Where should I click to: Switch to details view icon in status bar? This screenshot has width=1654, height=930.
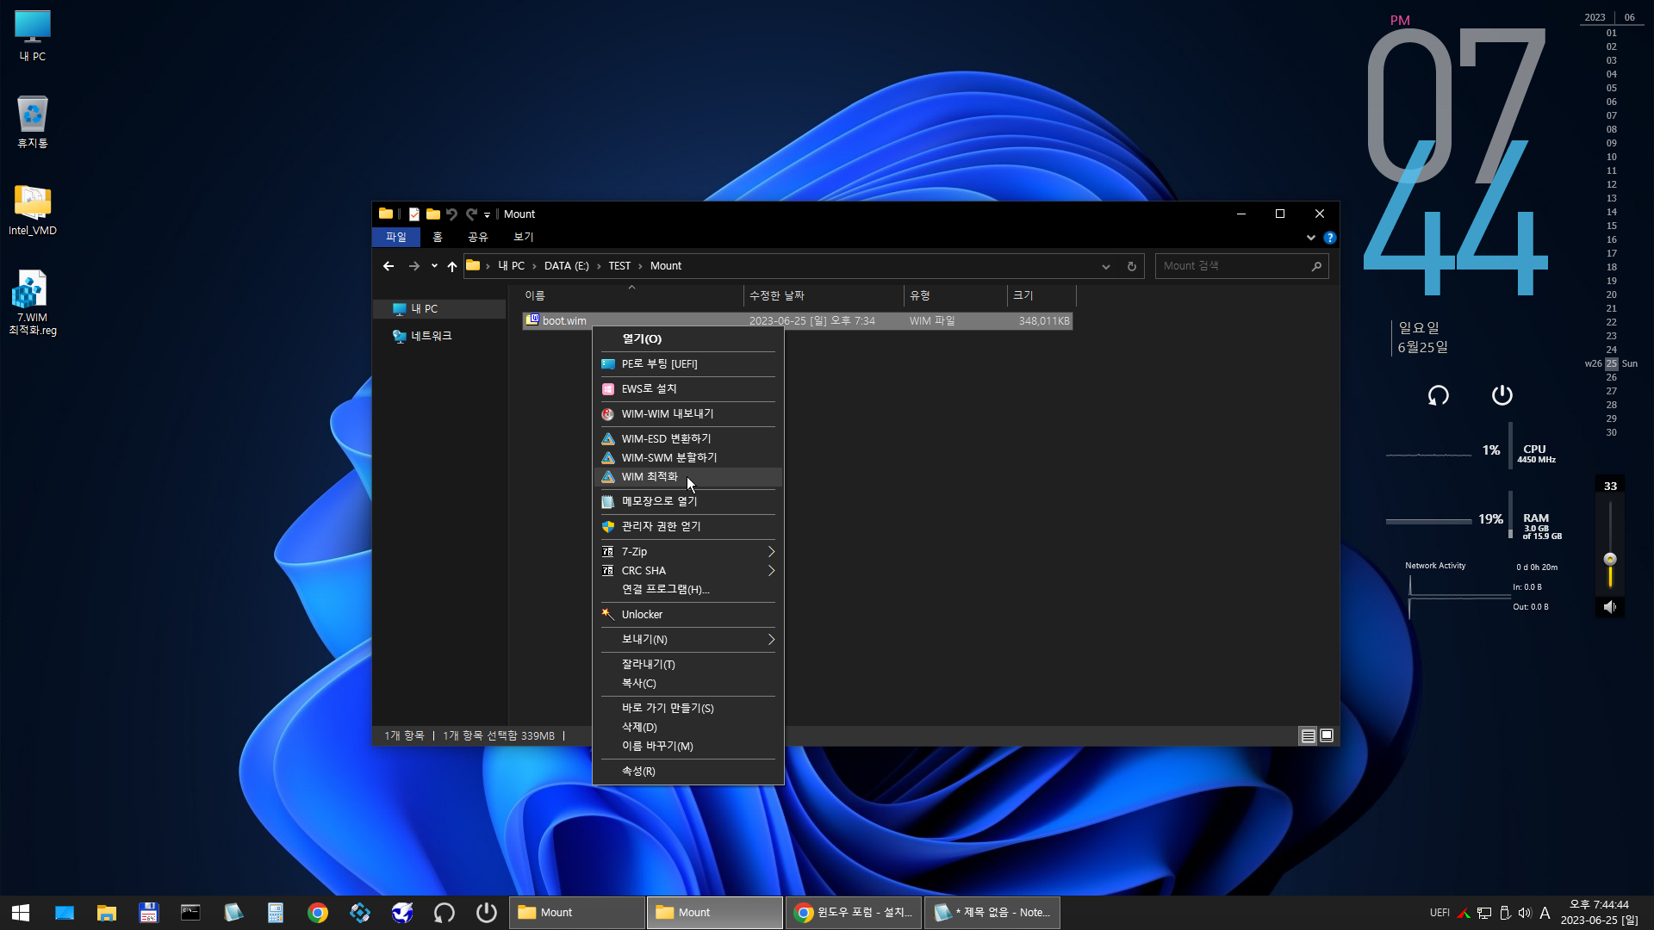coord(1308,736)
